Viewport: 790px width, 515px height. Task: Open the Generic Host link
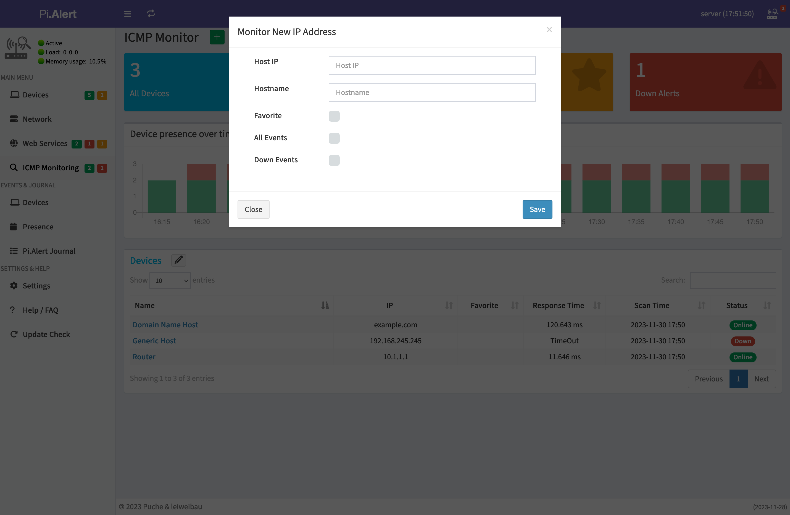[154, 341]
